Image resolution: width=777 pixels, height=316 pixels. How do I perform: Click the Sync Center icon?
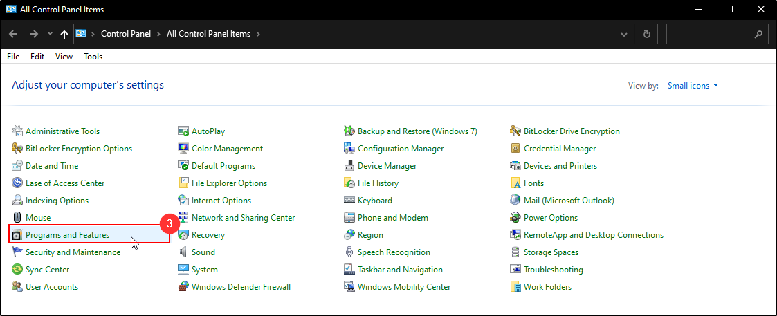17,270
